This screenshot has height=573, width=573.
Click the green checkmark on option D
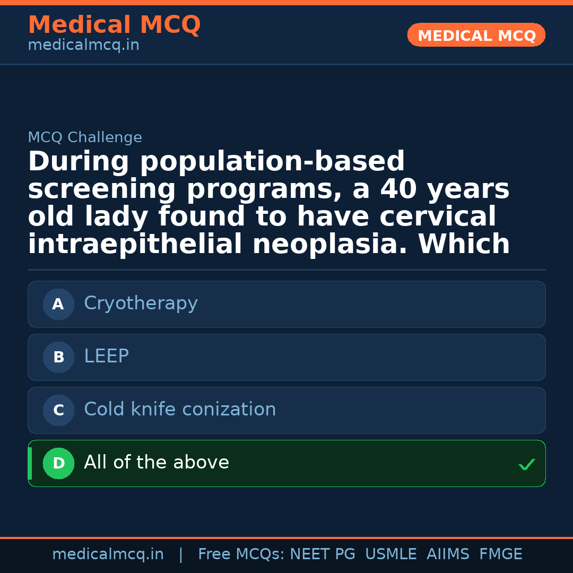point(526,465)
